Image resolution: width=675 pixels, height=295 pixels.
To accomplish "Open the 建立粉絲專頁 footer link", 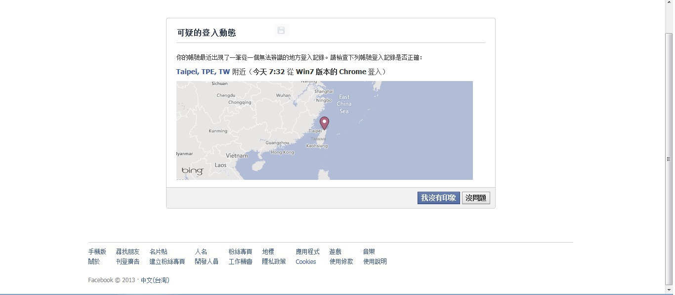I will click(x=168, y=261).
